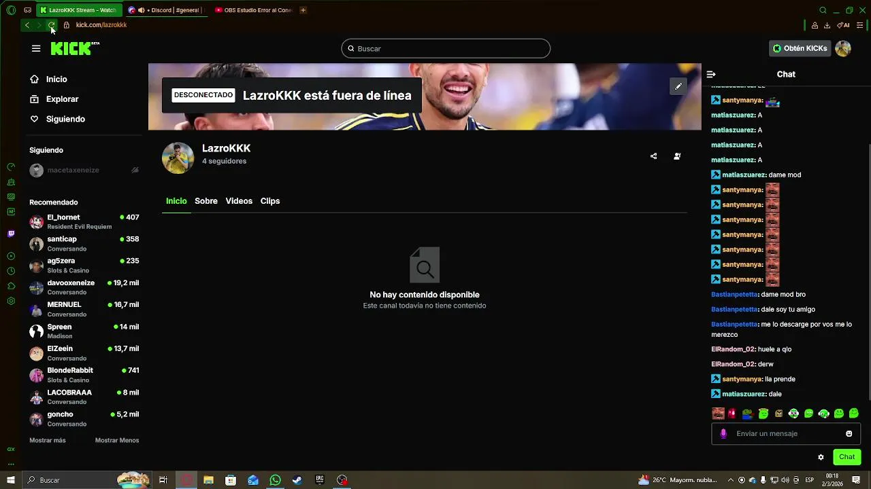
Task: Open the weather widget showing 26°C
Action: click(678, 480)
